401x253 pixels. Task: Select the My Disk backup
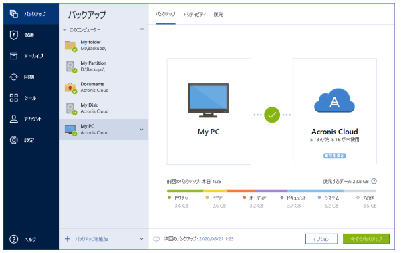click(104, 108)
